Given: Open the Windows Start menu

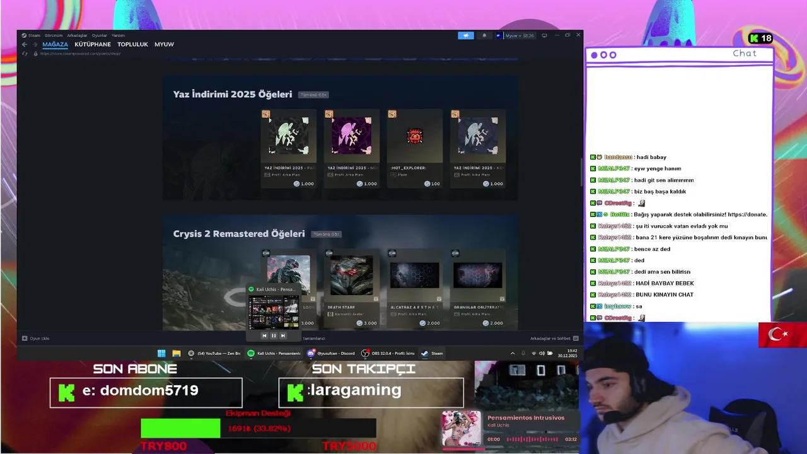Looking at the screenshot, I should click(161, 353).
